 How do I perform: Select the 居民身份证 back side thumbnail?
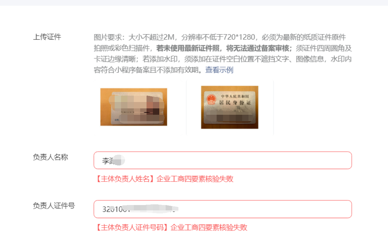coord(230,107)
